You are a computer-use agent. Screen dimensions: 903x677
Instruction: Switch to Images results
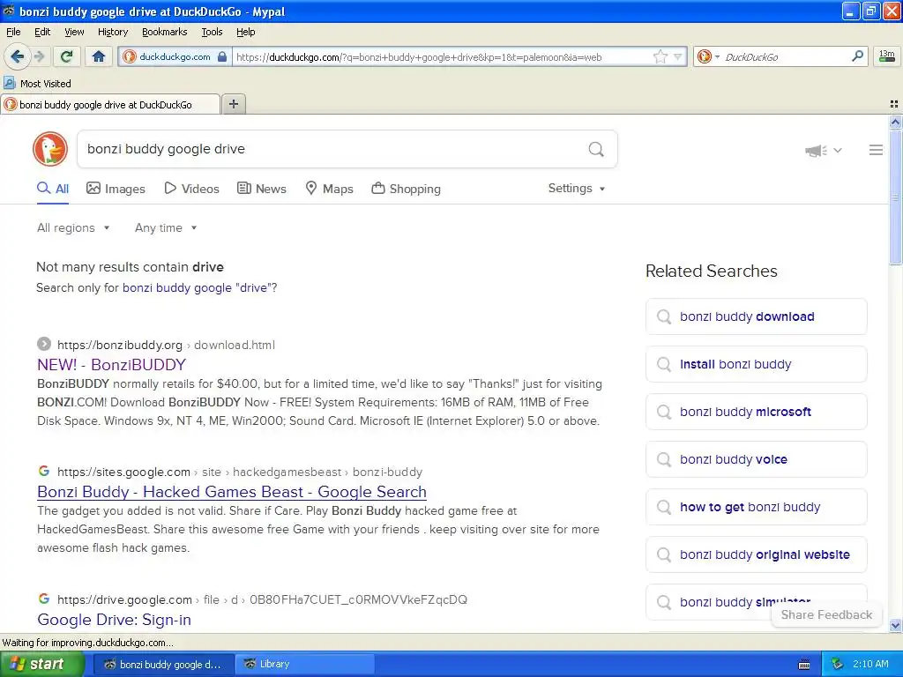(116, 189)
